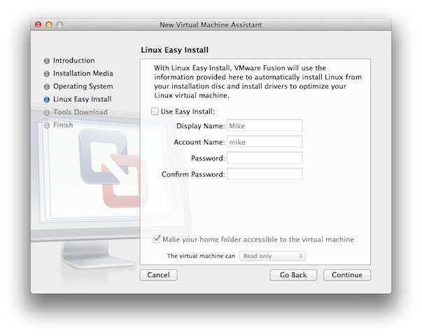Image resolution: width=422 pixels, height=336 pixels.
Task: Click the Operating System step bullet
Action: click(47, 87)
